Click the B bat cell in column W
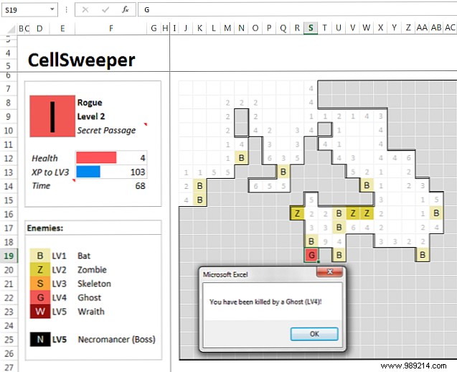Image resolution: width=457 pixels, height=372 pixels. pyautogui.click(x=367, y=185)
